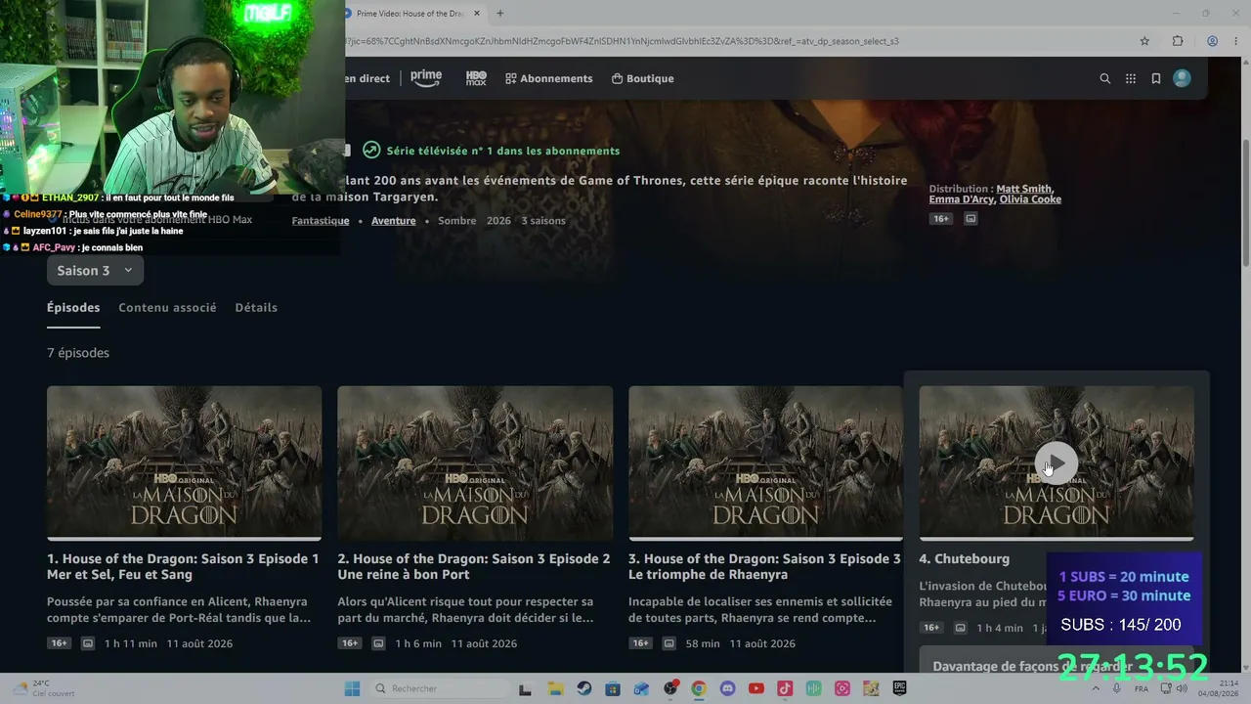Show hidden system tray icons
Image resolution: width=1251 pixels, height=704 pixels.
click(x=1097, y=688)
